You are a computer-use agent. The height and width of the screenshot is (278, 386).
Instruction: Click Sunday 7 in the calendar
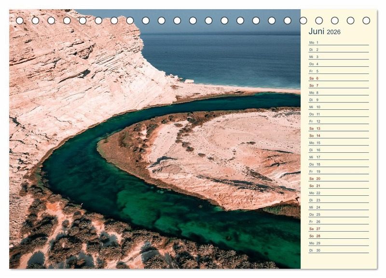[338, 86]
